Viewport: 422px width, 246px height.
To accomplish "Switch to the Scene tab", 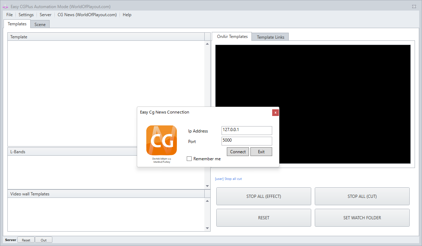I will click(40, 25).
